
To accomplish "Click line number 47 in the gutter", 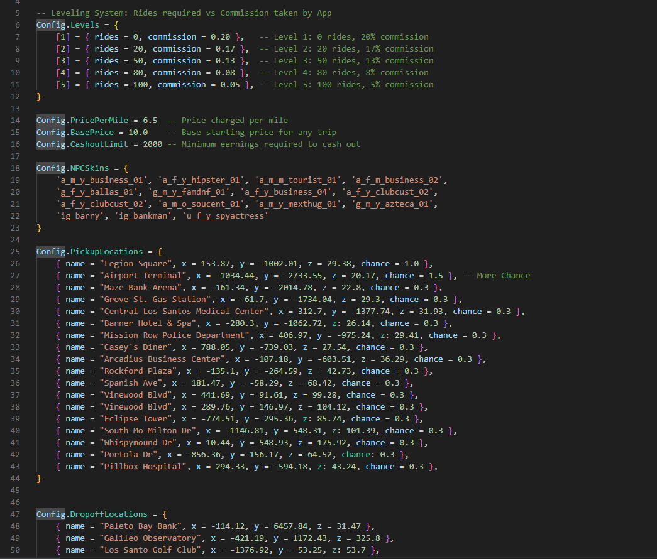I will point(16,514).
